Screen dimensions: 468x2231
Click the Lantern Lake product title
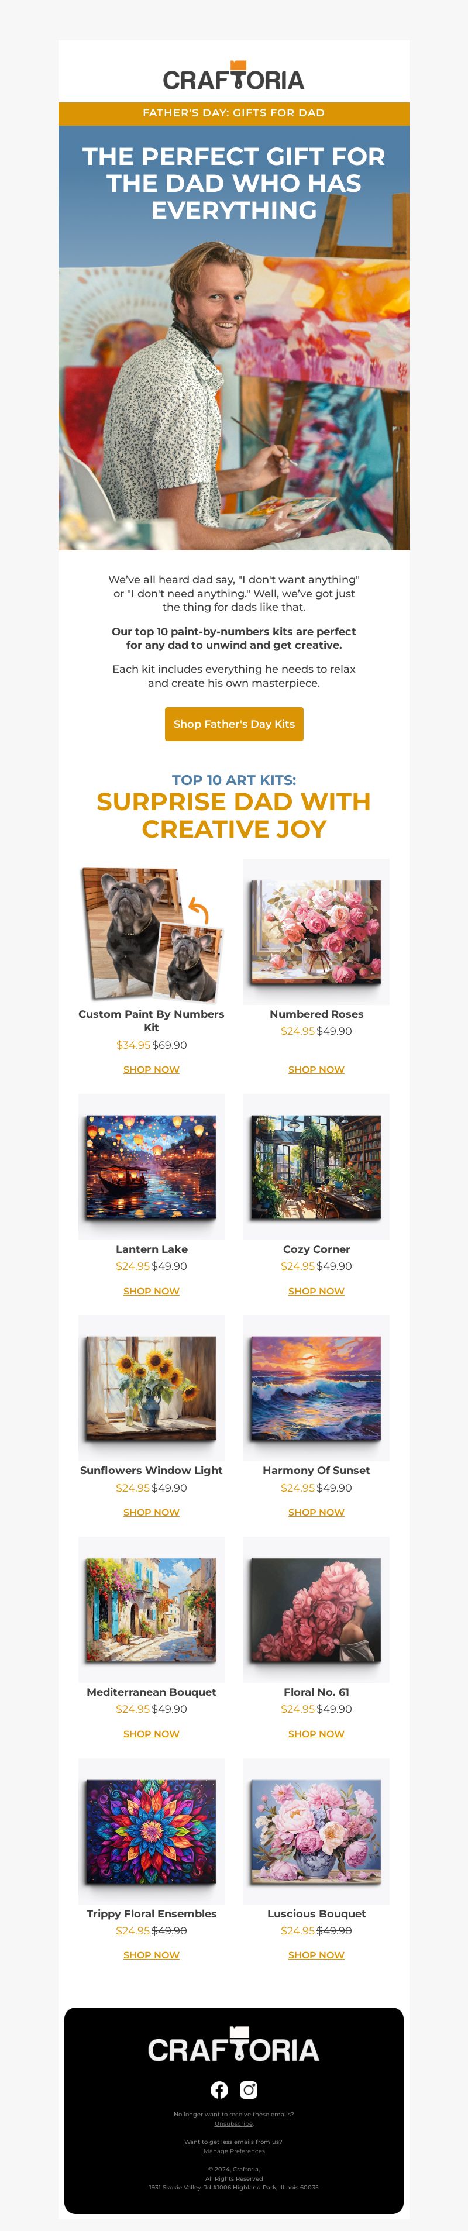coord(152,1249)
